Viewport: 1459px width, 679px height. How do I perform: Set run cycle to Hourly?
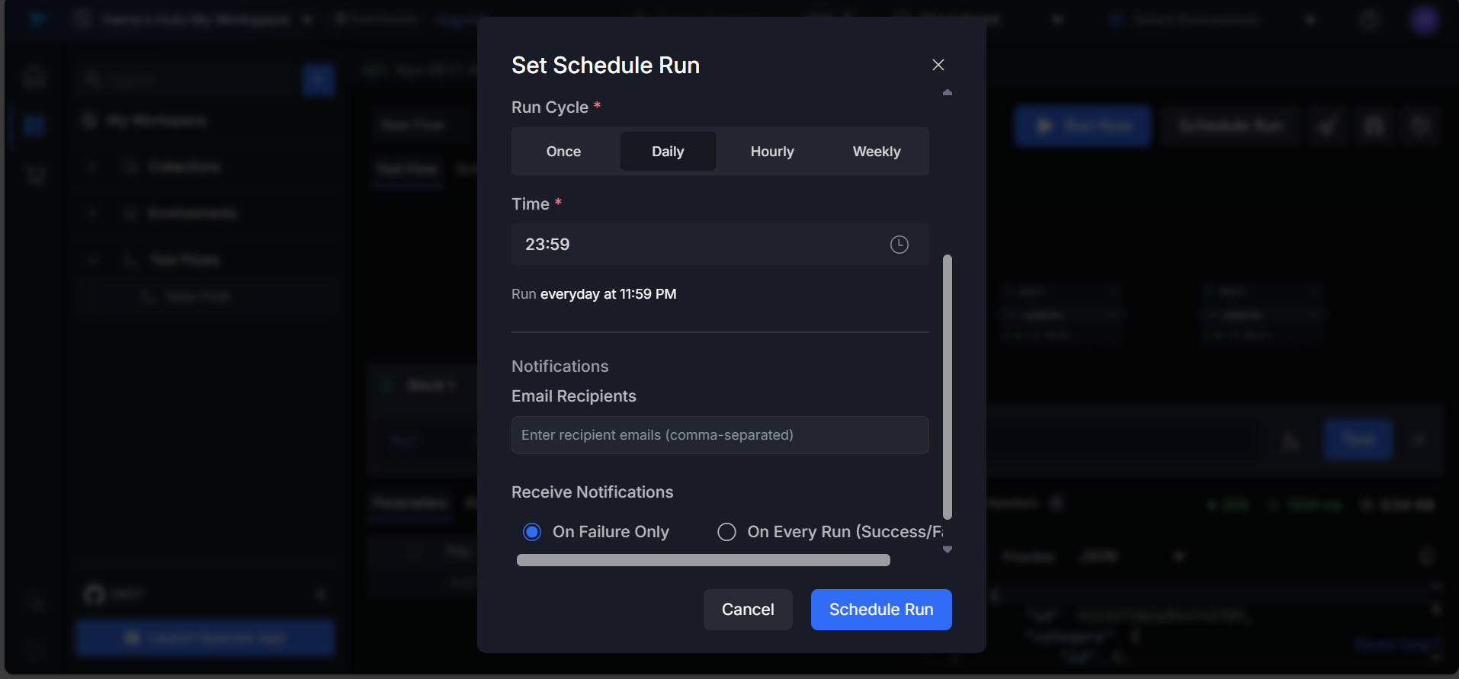coord(772,152)
